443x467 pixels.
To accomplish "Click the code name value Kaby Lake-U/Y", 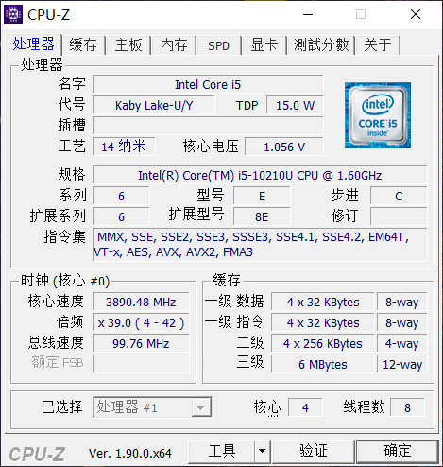I will pyautogui.click(x=154, y=105).
